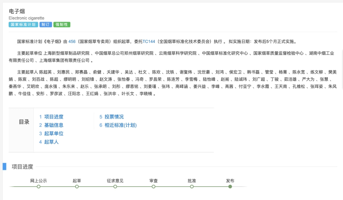Click the green 强制性 tag
The image size is (343, 200).
[62, 24]
